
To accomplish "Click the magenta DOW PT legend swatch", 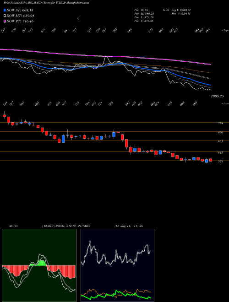I will pyautogui.click(x=5, y=21).
